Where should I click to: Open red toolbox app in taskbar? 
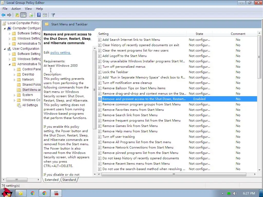pos(56,193)
